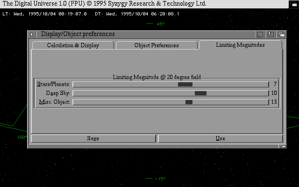The image size is (299, 187).
Task: Click the Stars/Planets label
Action: 54,84
